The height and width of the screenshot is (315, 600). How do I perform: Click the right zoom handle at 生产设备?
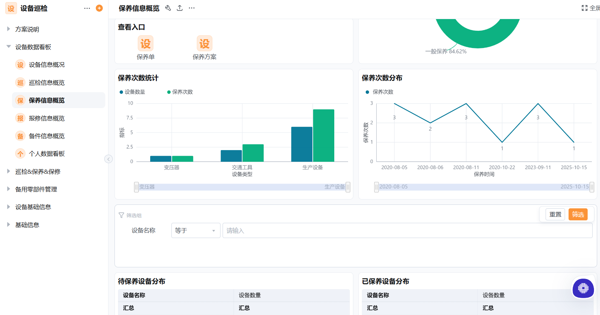(x=348, y=187)
